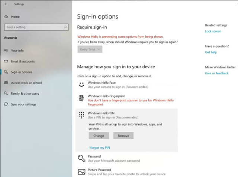Screen dimensions: 238x177
Task: Click the search magnifier icon
Action: 65,27
